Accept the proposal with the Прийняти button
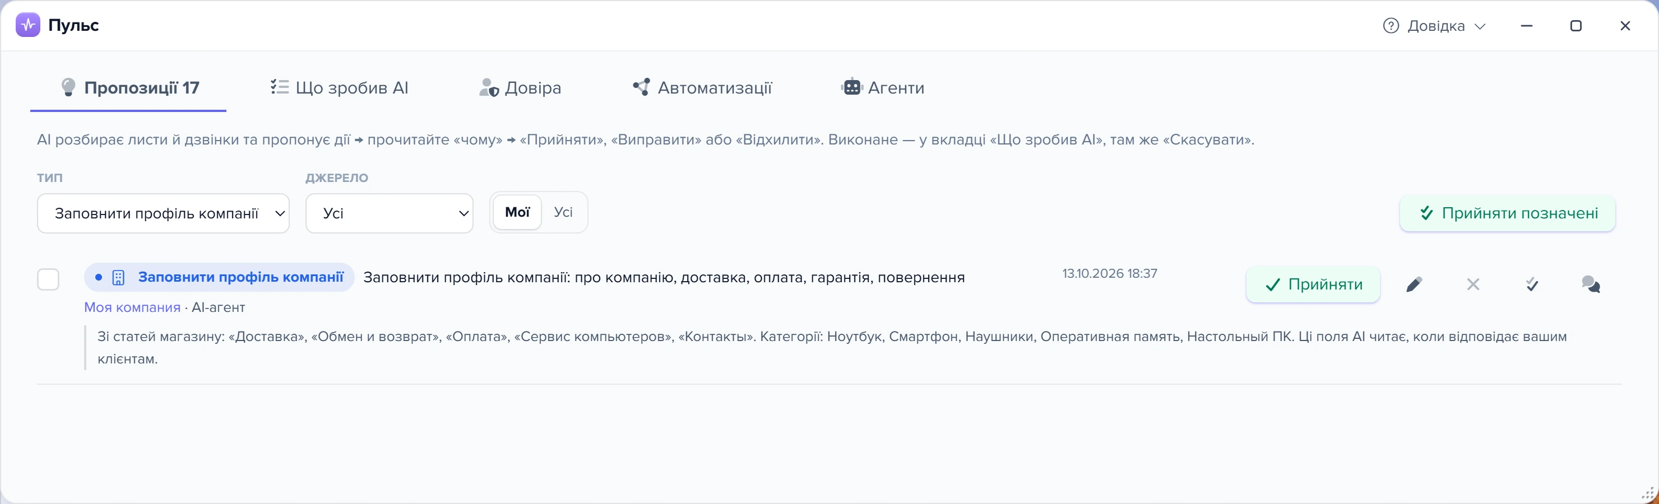The height and width of the screenshot is (504, 1659). click(x=1313, y=284)
